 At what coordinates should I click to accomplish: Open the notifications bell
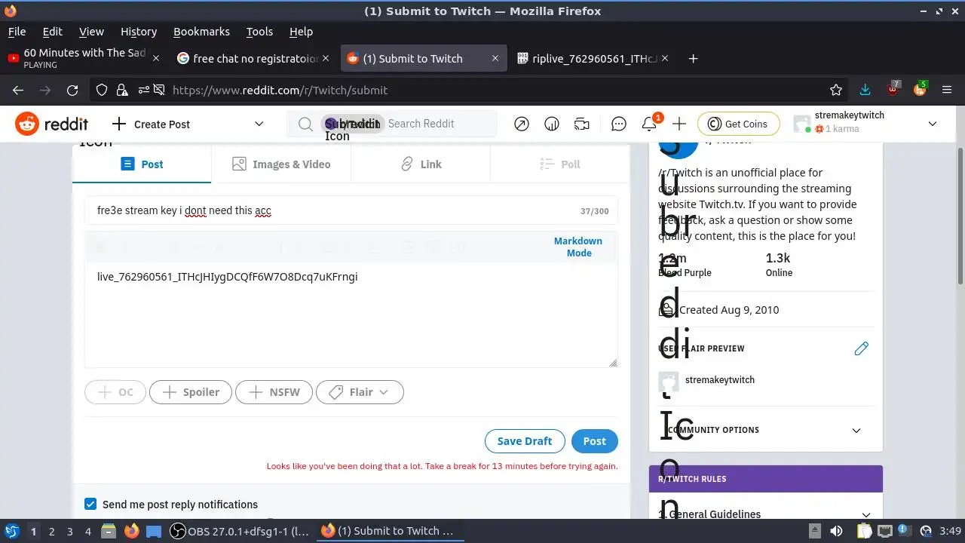coord(649,124)
